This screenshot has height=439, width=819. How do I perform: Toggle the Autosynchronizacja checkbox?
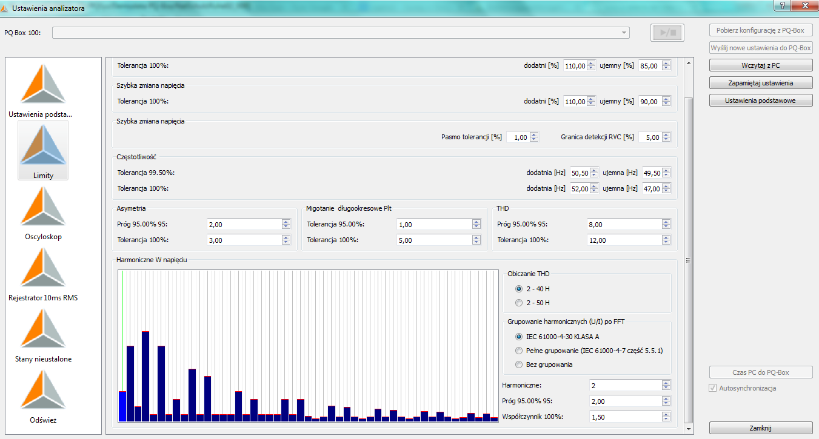(712, 388)
